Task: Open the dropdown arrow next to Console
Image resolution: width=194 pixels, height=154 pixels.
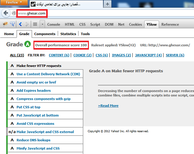Action: (x=42, y=24)
